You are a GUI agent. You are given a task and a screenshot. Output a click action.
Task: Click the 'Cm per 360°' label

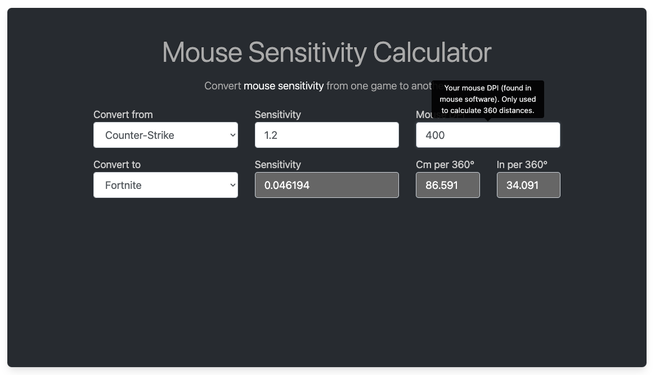click(x=445, y=165)
